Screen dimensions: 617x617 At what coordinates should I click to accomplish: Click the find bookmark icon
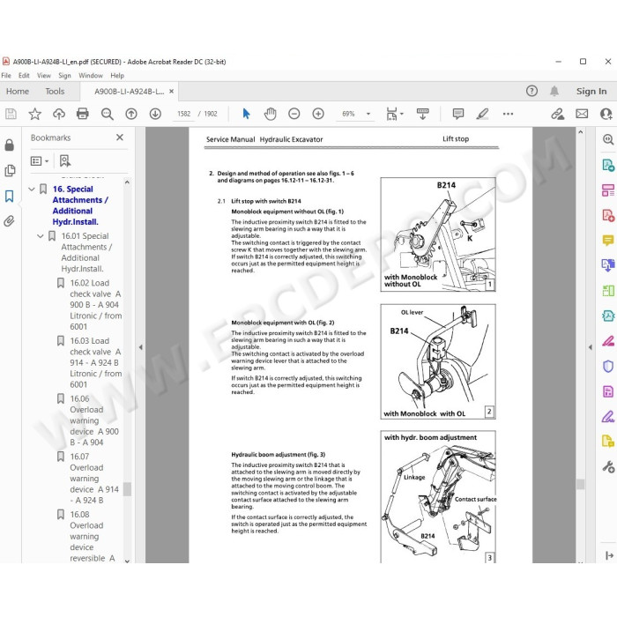[65, 161]
